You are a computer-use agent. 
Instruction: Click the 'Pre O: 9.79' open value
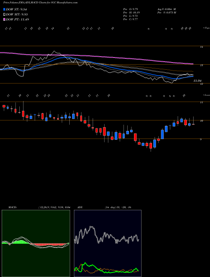[x=131, y=9]
